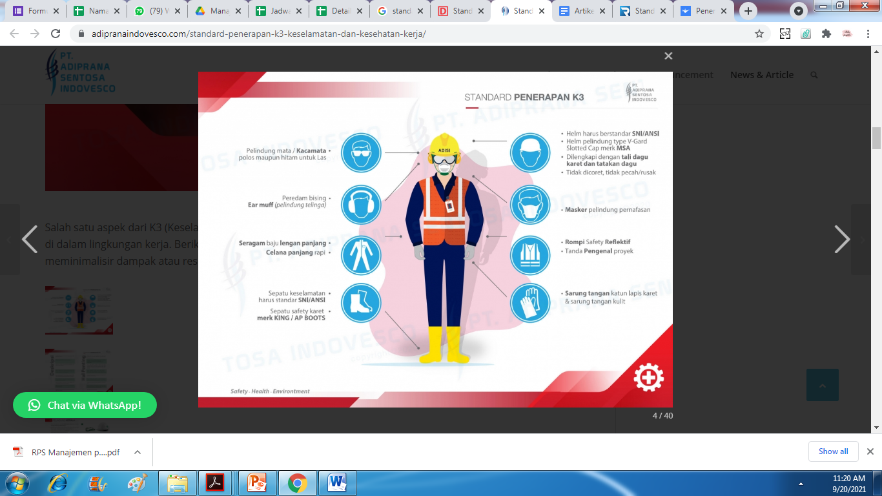
Task: Open the Chrome three-dot menu
Action: click(868, 34)
